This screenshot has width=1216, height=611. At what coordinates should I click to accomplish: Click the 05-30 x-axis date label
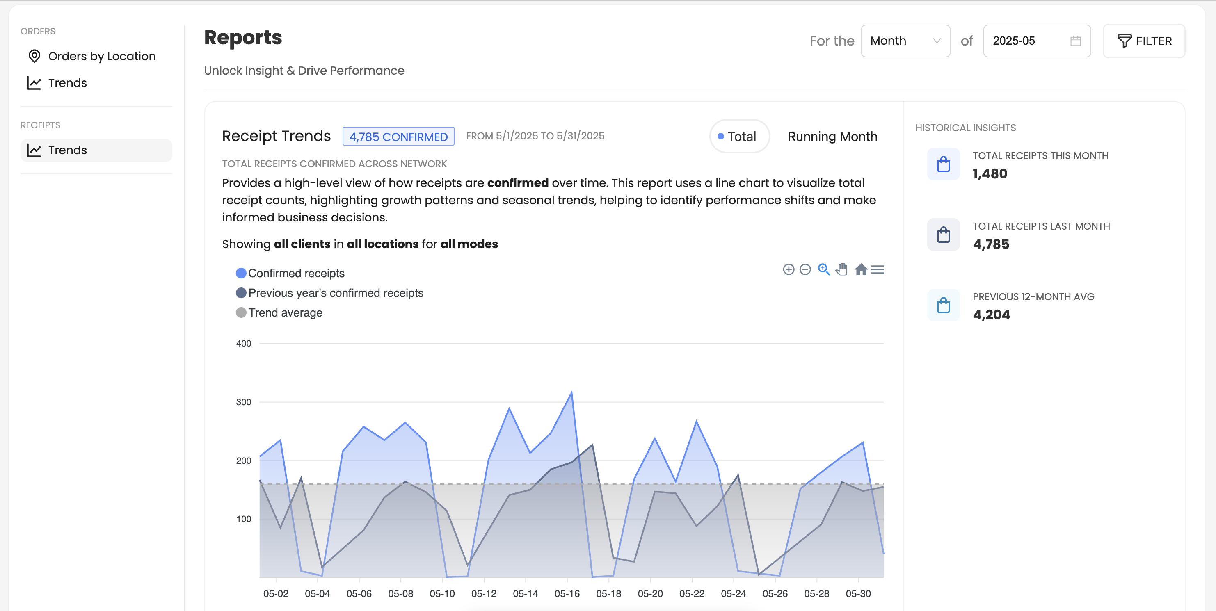858,593
